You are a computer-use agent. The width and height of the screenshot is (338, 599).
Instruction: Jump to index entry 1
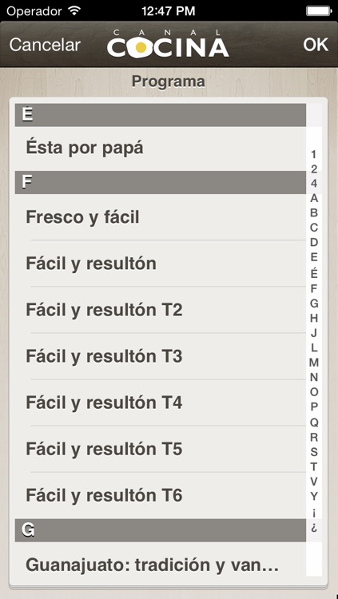click(x=314, y=154)
